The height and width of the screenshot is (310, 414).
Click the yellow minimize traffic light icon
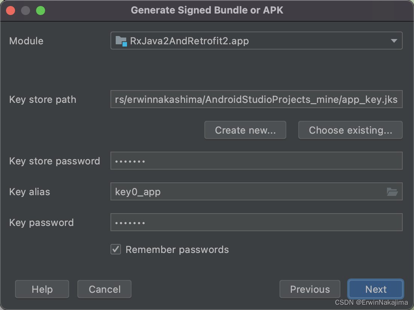pyautogui.click(x=25, y=10)
